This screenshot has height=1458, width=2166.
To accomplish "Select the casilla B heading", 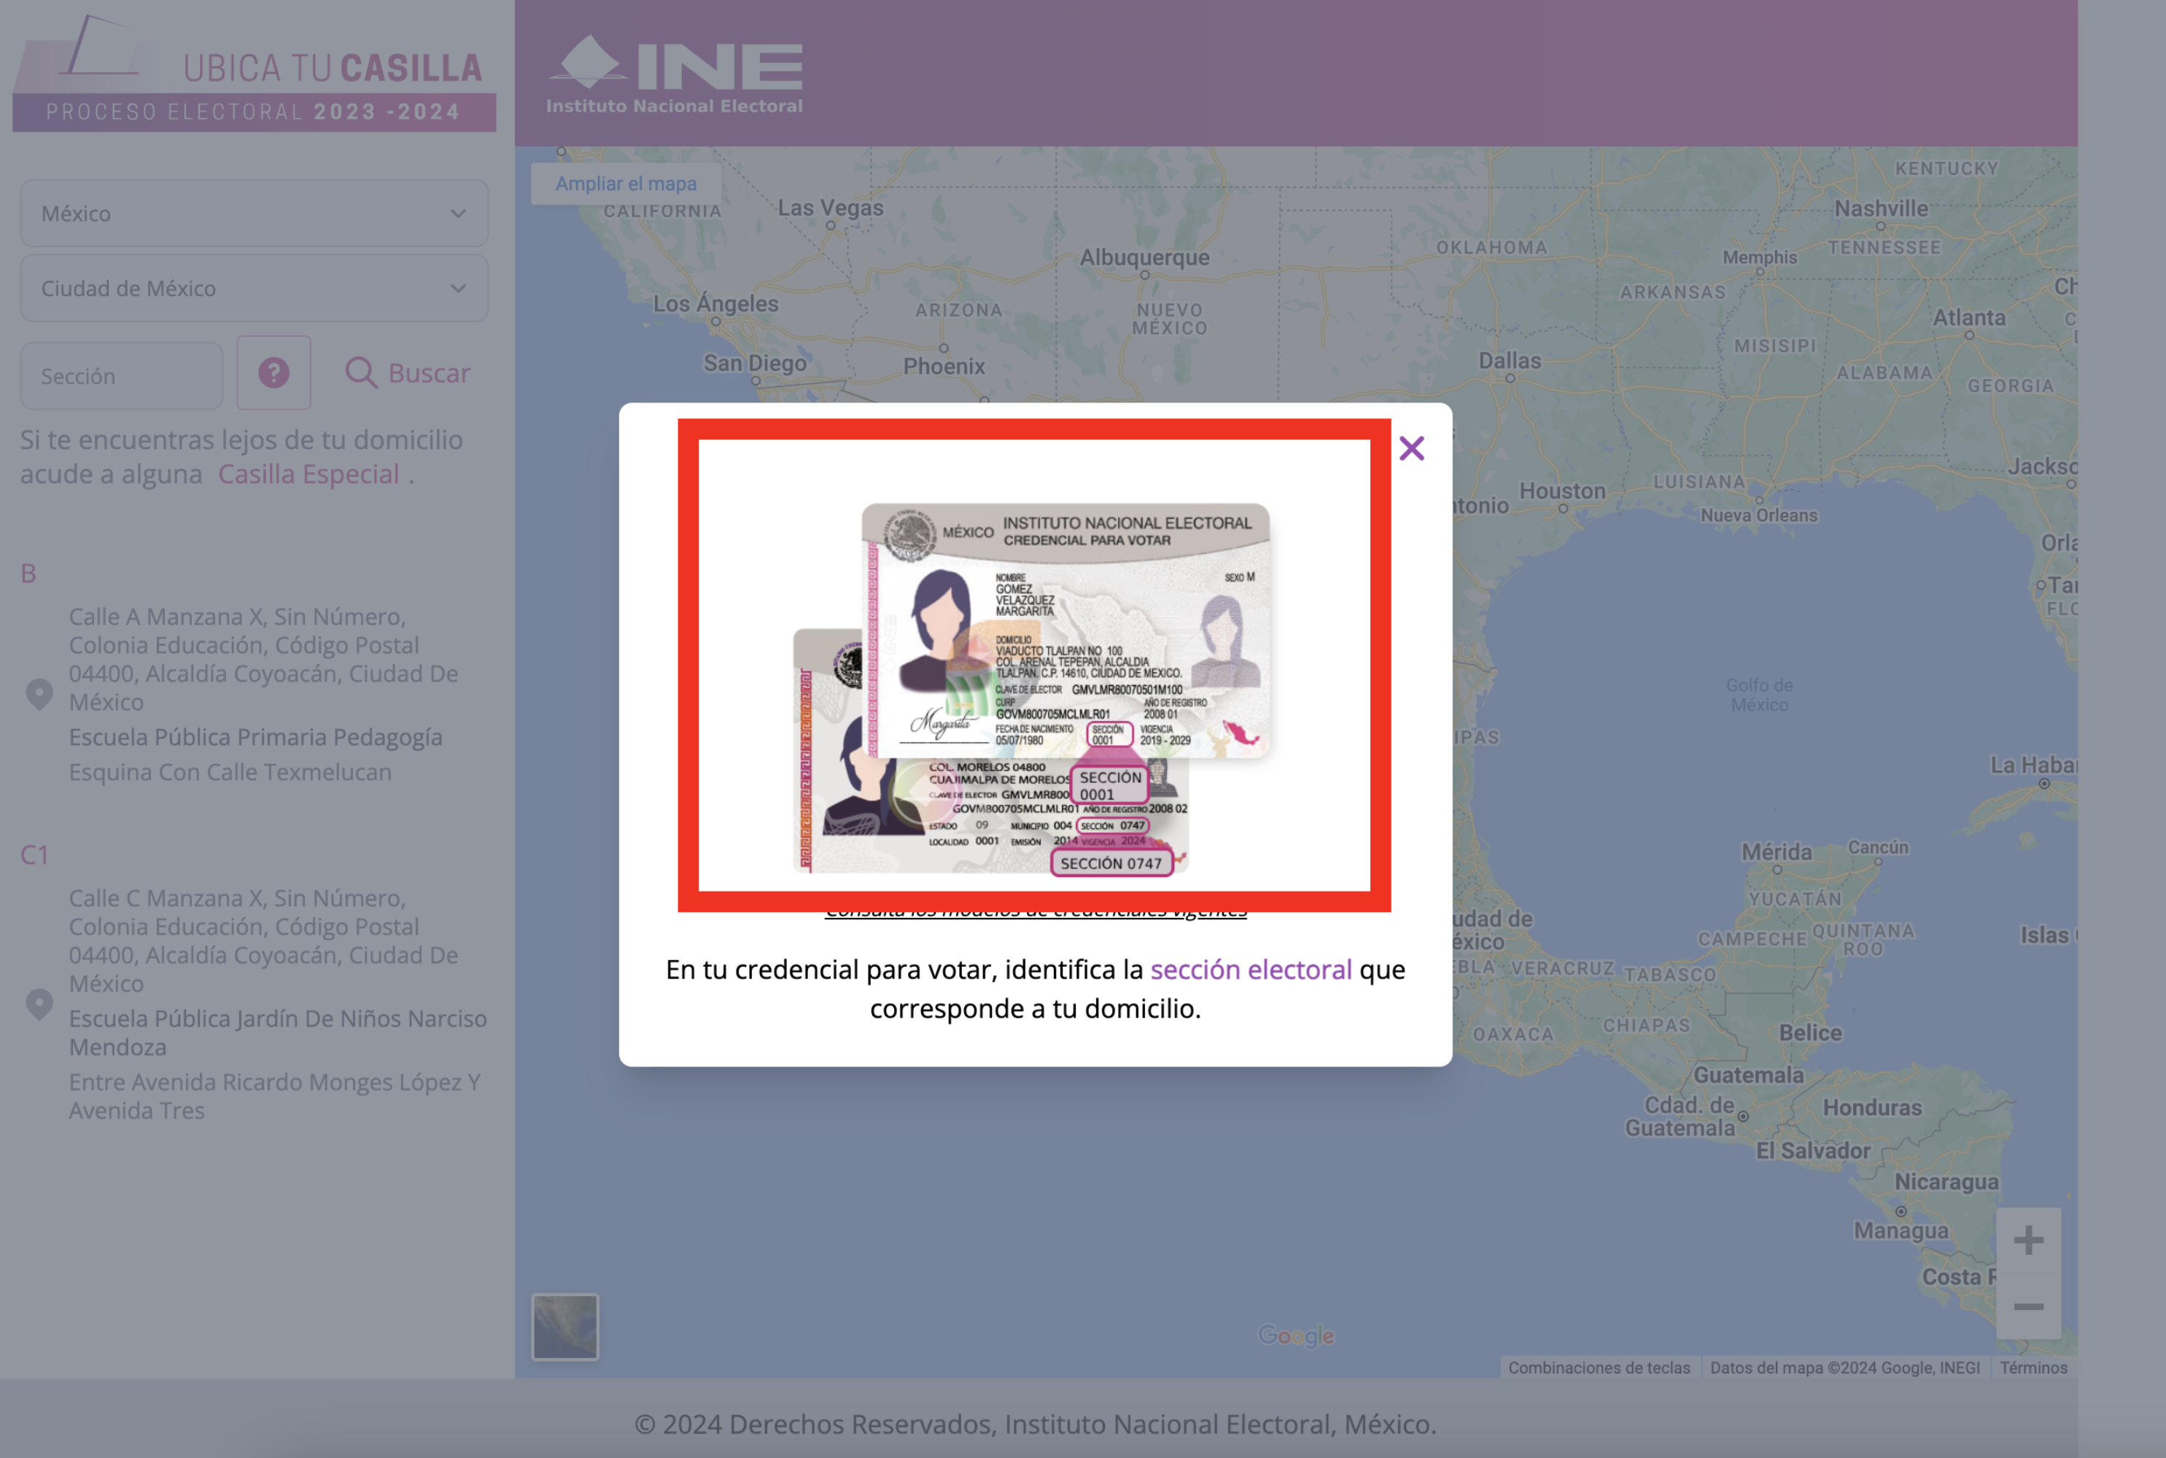I will point(29,574).
